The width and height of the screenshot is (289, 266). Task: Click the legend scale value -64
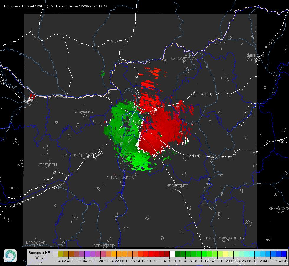point(58,261)
